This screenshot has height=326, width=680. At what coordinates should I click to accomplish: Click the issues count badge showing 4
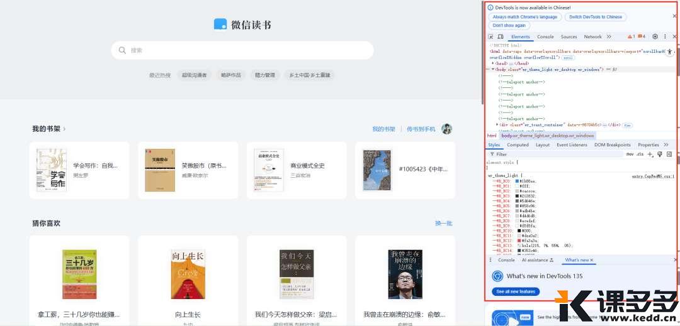point(642,37)
